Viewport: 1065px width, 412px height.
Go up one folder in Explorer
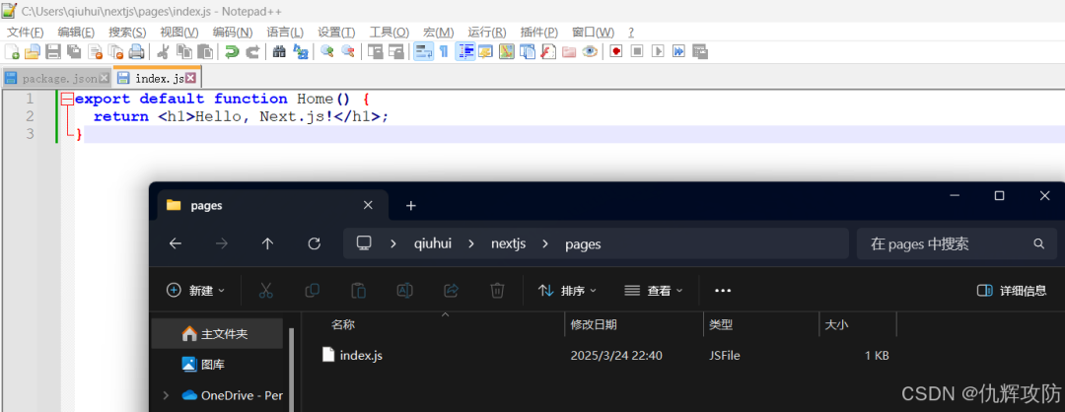click(267, 243)
